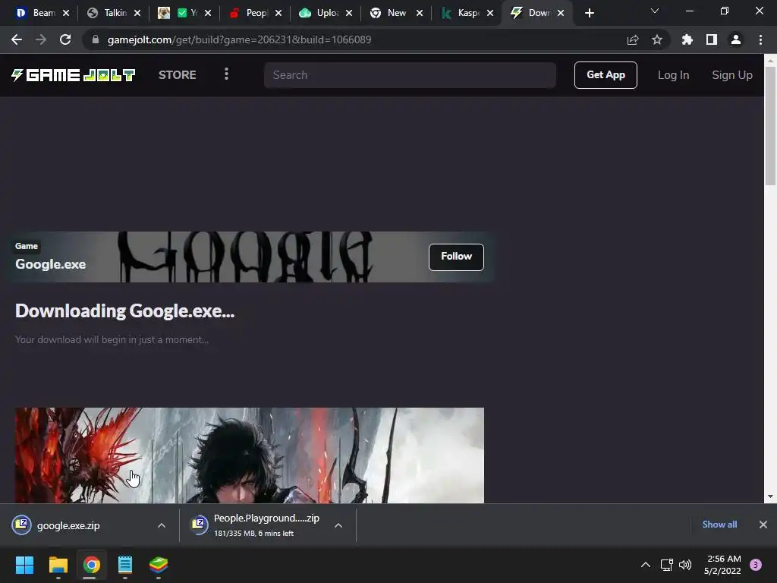This screenshot has height=583, width=777.
Task: Open network status in system tray
Action: point(666,565)
